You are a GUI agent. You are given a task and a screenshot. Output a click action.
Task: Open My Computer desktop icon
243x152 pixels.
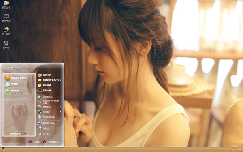point(6,18)
